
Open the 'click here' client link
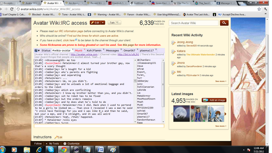69,40
